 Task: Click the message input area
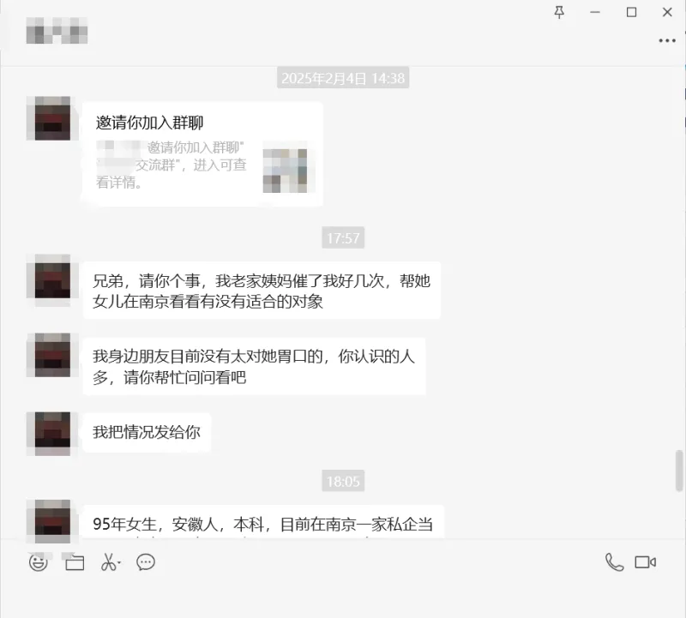(x=343, y=597)
